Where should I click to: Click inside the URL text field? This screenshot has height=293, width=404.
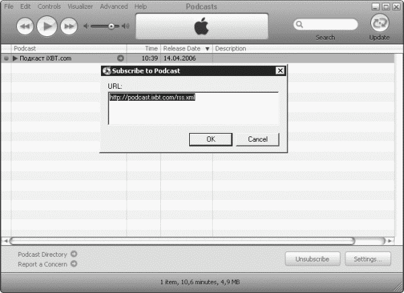click(193, 108)
